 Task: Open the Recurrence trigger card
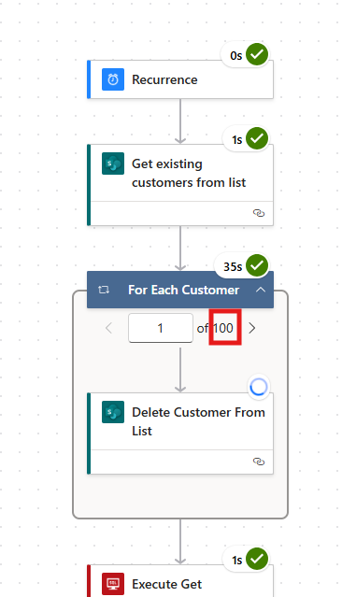pyautogui.click(x=180, y=79)
